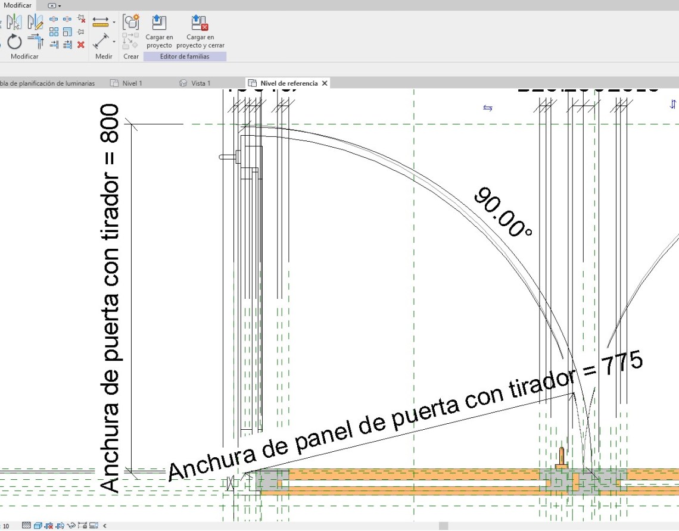Image resolution: width=679 pixels, height=531 pixels.
Task: Close the Nivel de referencia tab
Action: [325, 83]
